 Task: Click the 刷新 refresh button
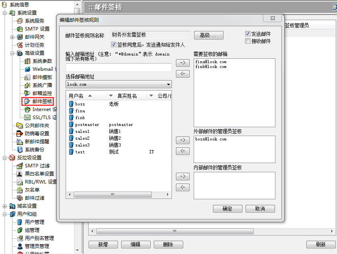(x=321, y=244)
